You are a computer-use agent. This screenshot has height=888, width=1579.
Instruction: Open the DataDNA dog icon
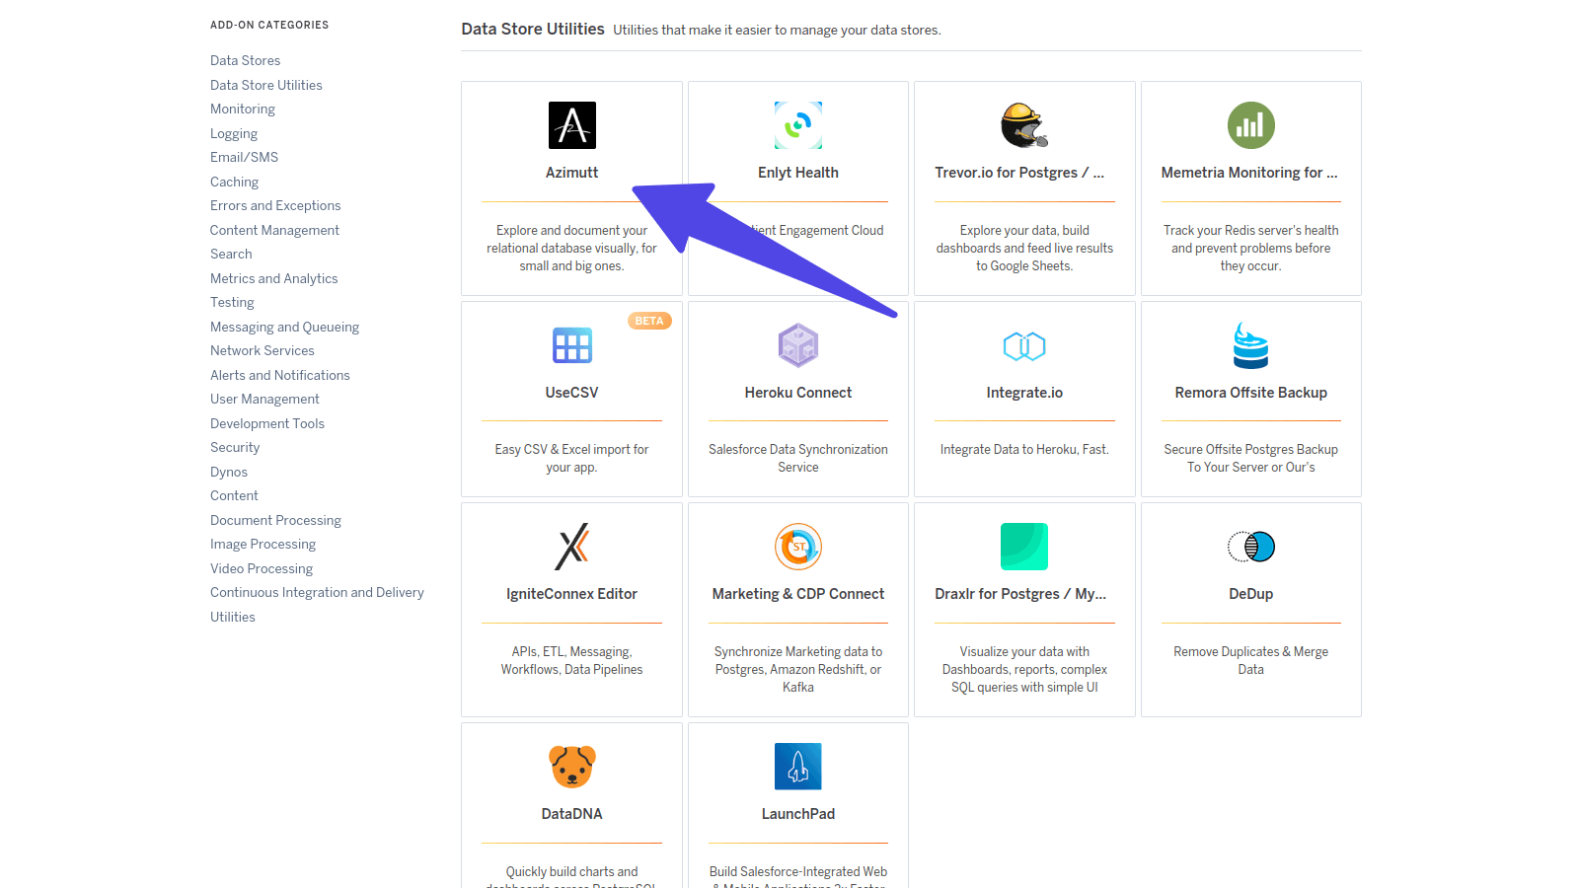point(572,767)
